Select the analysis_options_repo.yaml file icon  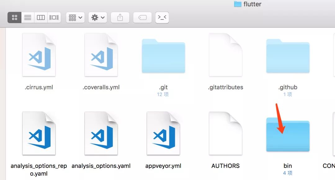click(x=39, y=133)
